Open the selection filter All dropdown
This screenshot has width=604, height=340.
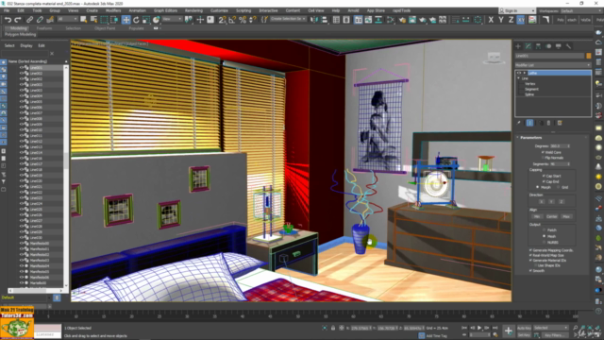coord(67,19)
